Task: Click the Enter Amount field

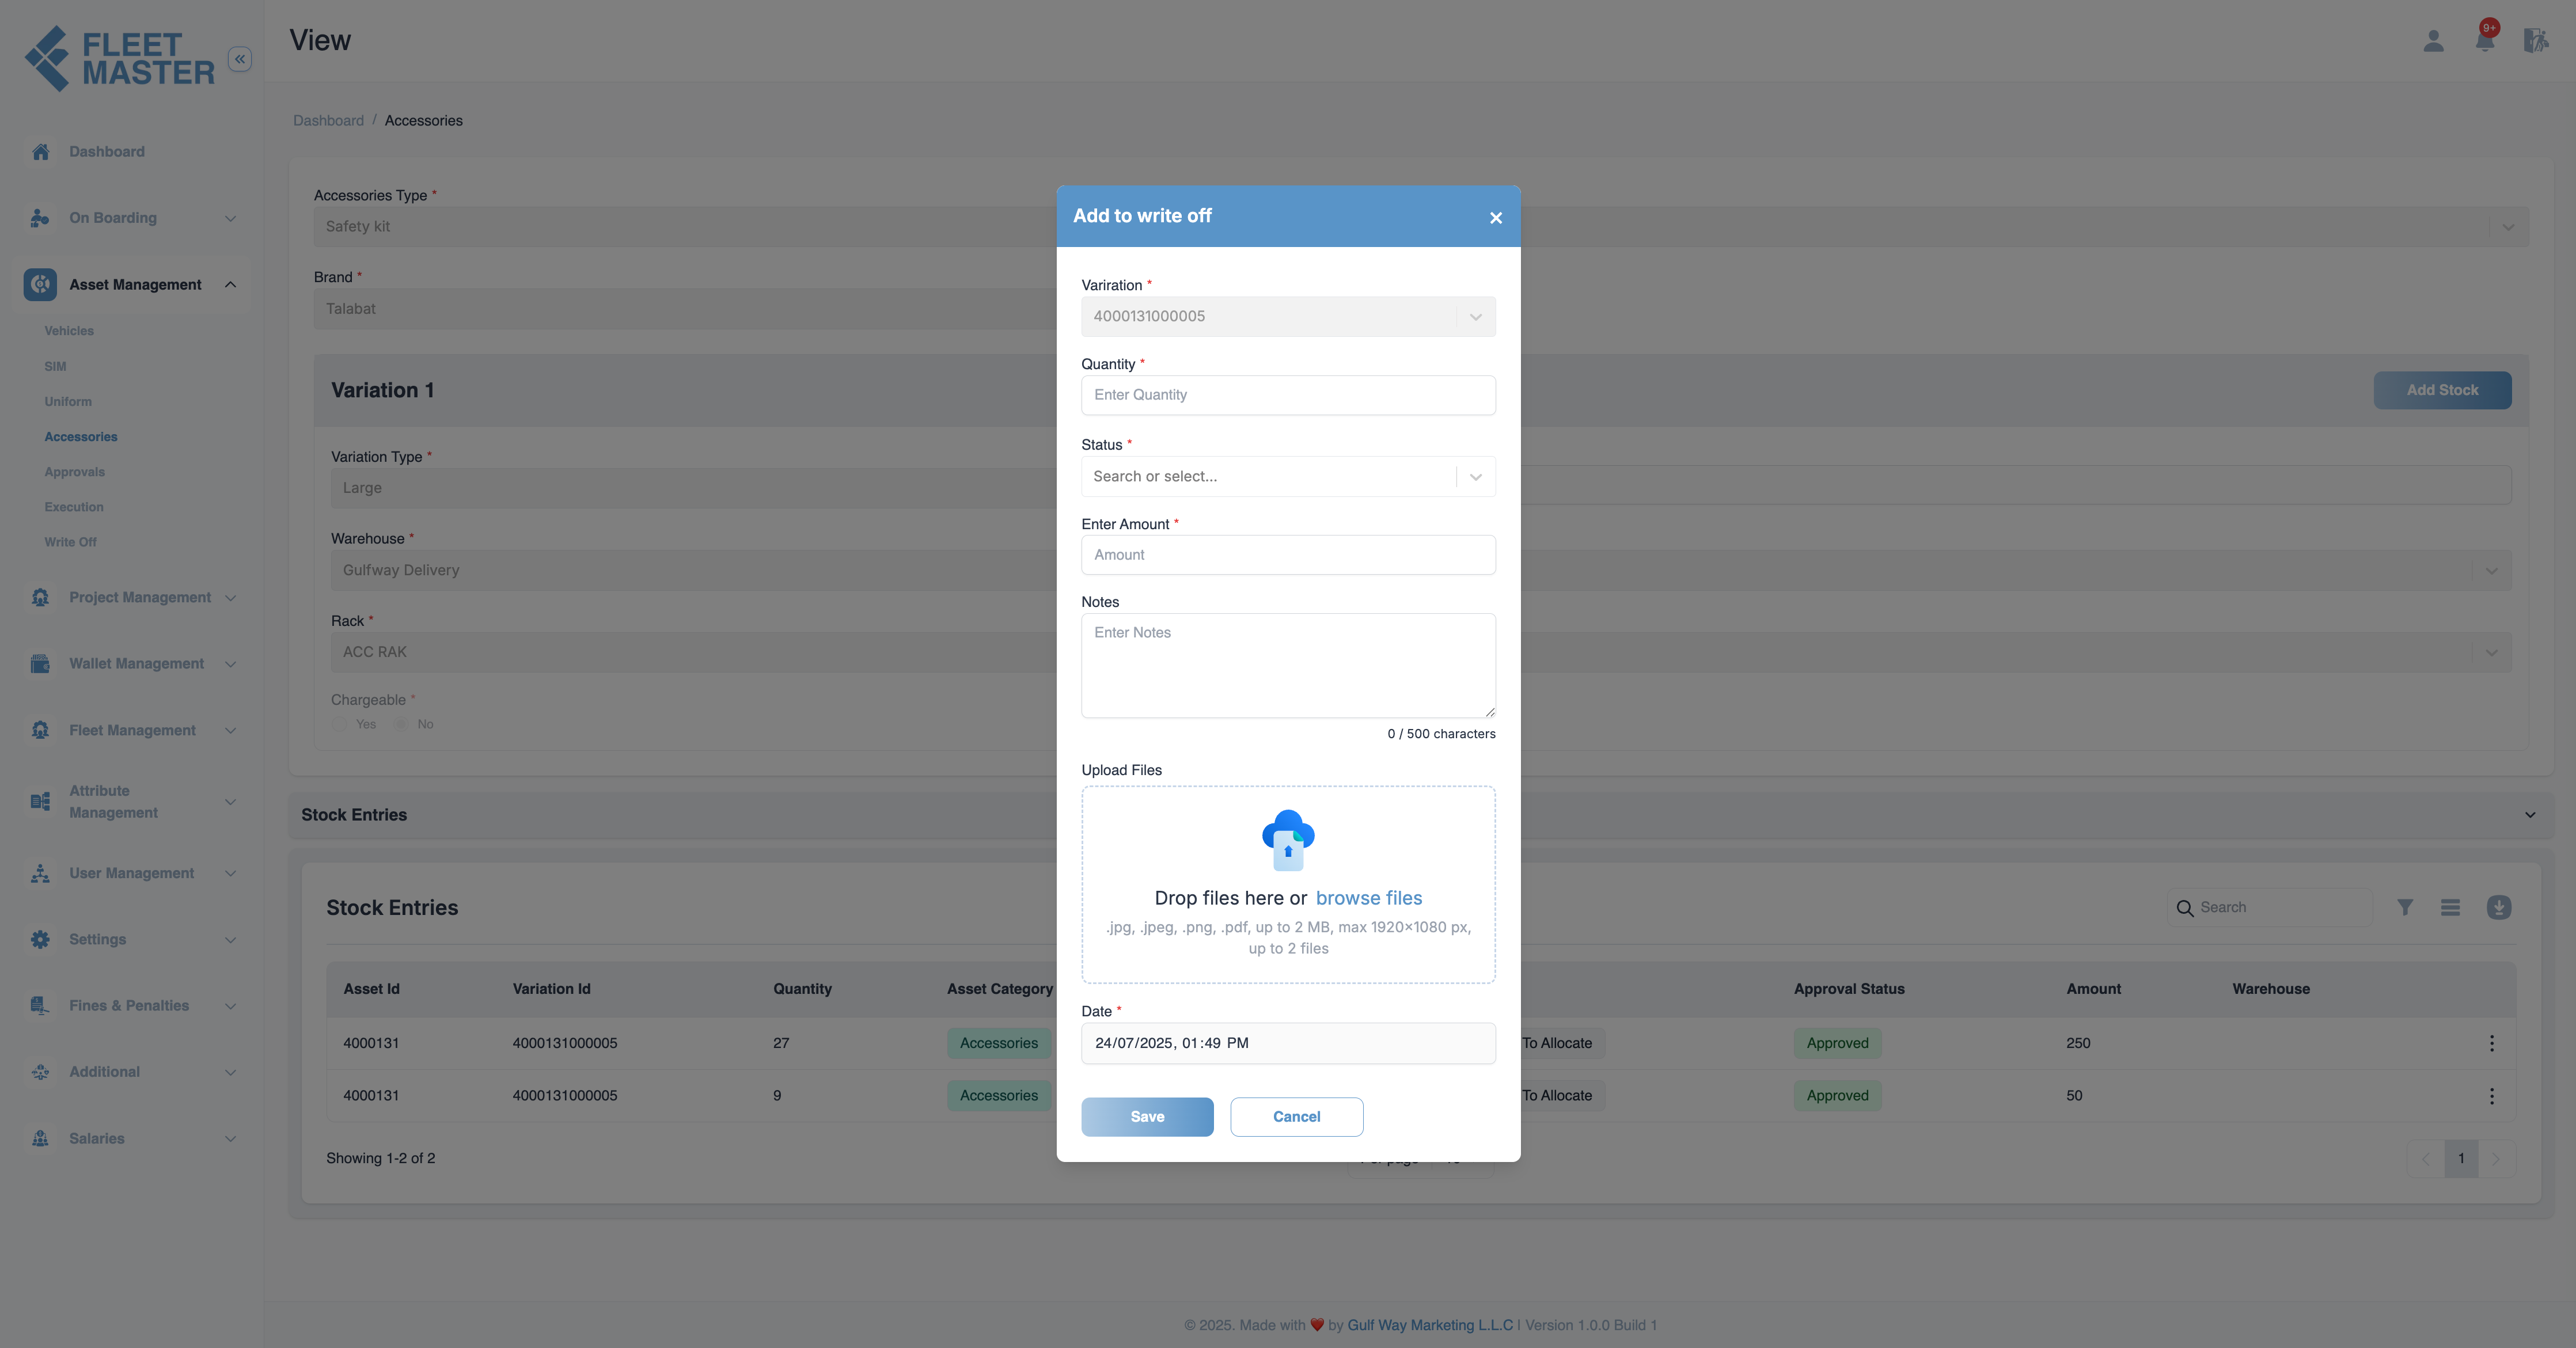Action: 1288,555
